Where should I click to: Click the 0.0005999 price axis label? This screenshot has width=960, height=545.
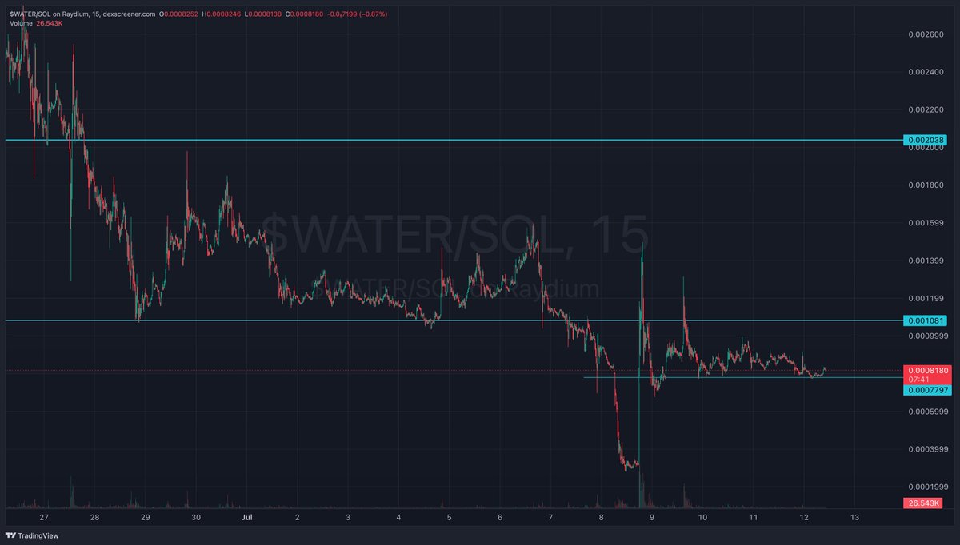[x=928, y=412]
